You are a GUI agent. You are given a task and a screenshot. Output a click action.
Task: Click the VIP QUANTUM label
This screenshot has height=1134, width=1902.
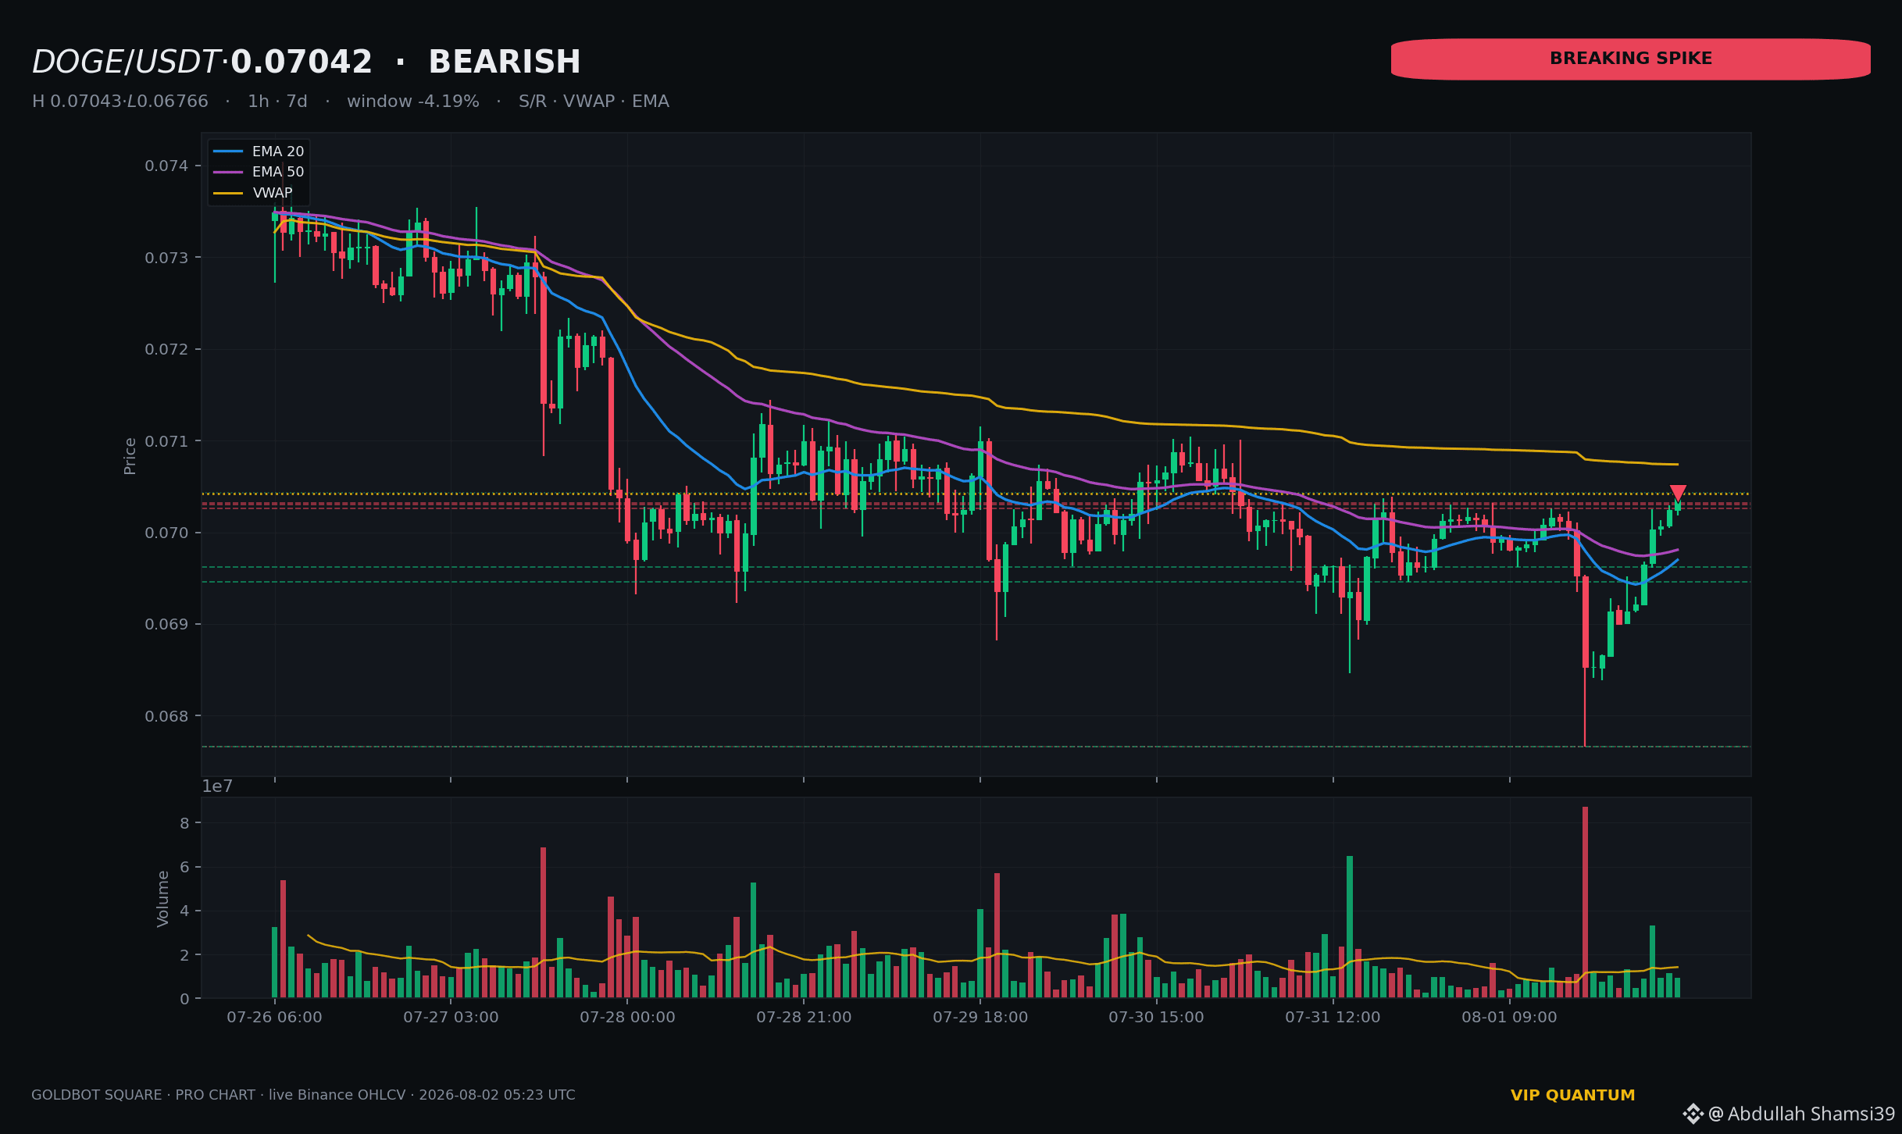(x=1572, y=1095)
